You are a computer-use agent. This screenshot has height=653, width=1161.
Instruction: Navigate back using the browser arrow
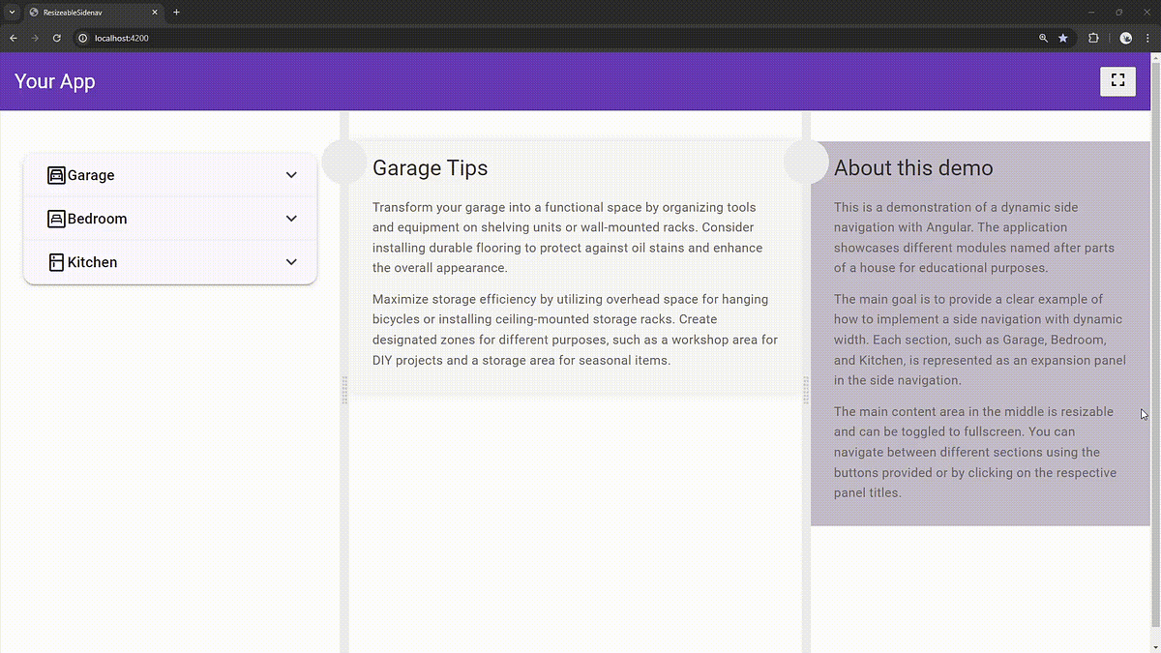(13, 38)
